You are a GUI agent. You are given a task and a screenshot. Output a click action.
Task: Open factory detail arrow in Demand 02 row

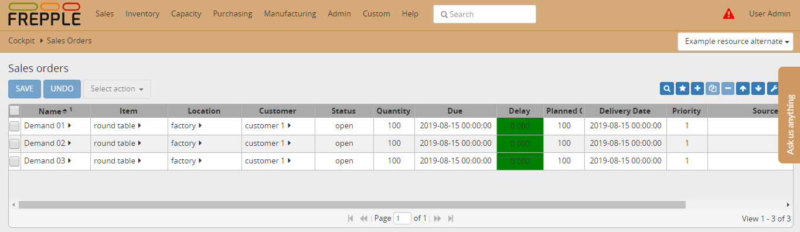(x=200, y=143)
